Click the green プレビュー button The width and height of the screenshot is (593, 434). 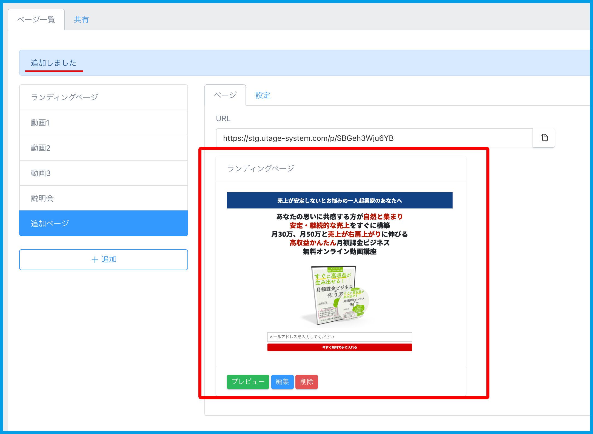click(248, 382)
